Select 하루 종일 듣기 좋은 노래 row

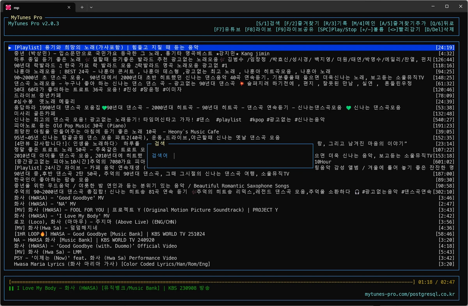pyautogui.click(x=231, y=59)
